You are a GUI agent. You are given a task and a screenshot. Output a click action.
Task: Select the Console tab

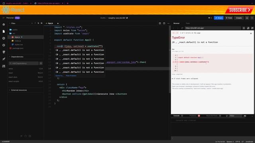click(177, 116)
